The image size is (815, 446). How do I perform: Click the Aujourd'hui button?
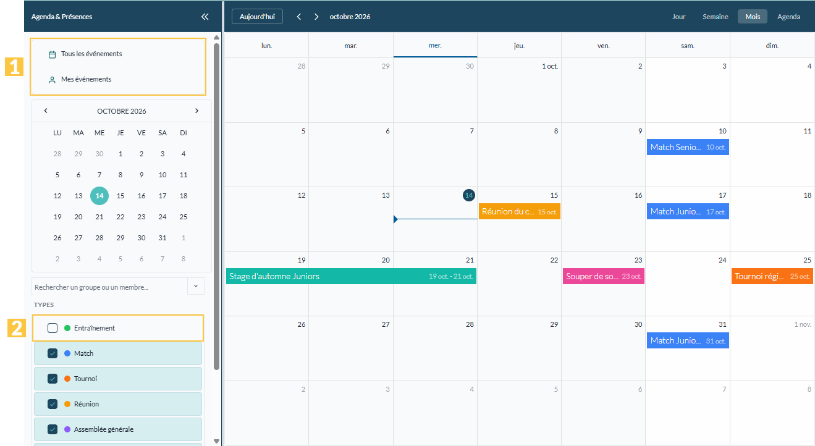click(257, 17)
